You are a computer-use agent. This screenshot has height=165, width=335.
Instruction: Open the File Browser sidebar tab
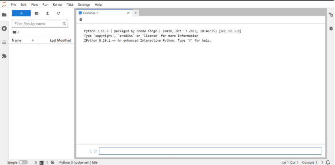point(4,15)
